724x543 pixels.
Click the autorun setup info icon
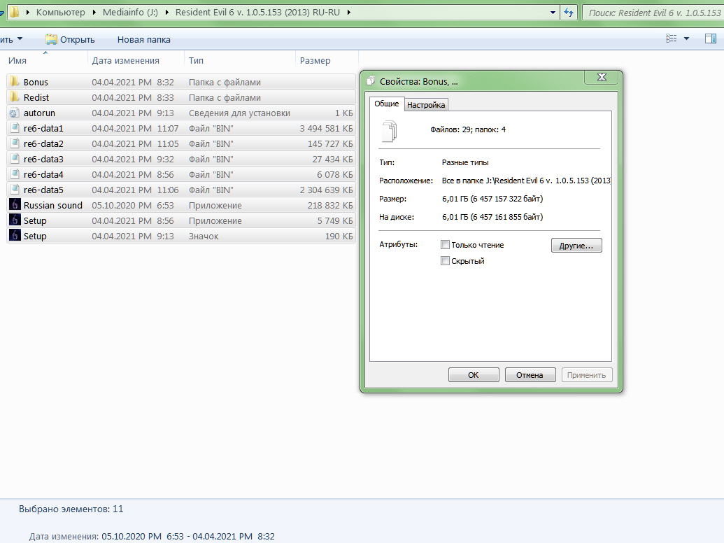(15, 113)
